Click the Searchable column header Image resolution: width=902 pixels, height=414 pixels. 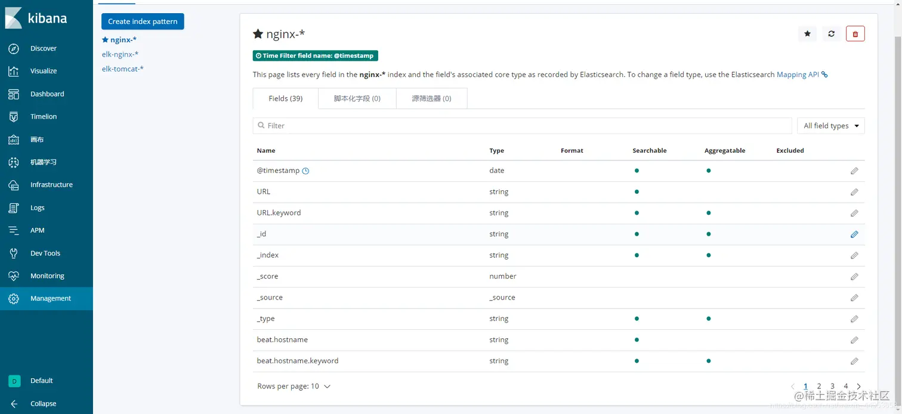click(x=649, y=151)
